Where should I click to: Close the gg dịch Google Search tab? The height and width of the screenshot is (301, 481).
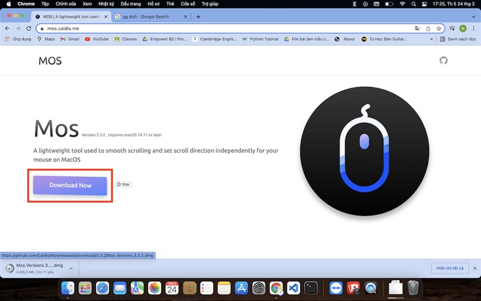(186, 17)
